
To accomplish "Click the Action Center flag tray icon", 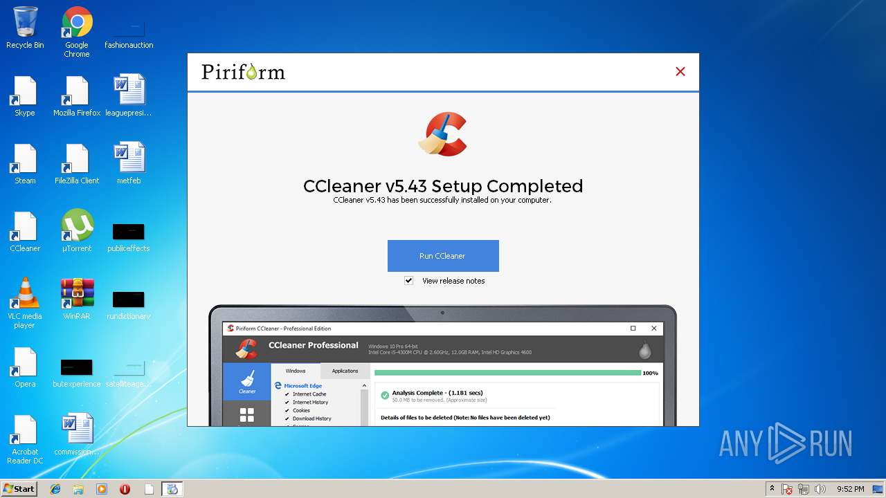I will tap(788, 489).
